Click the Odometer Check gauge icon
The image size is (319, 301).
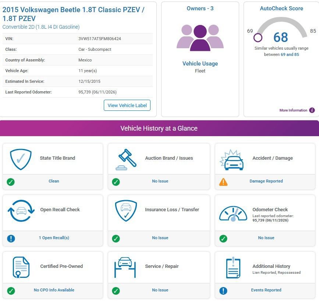click(x=233, y=214)
